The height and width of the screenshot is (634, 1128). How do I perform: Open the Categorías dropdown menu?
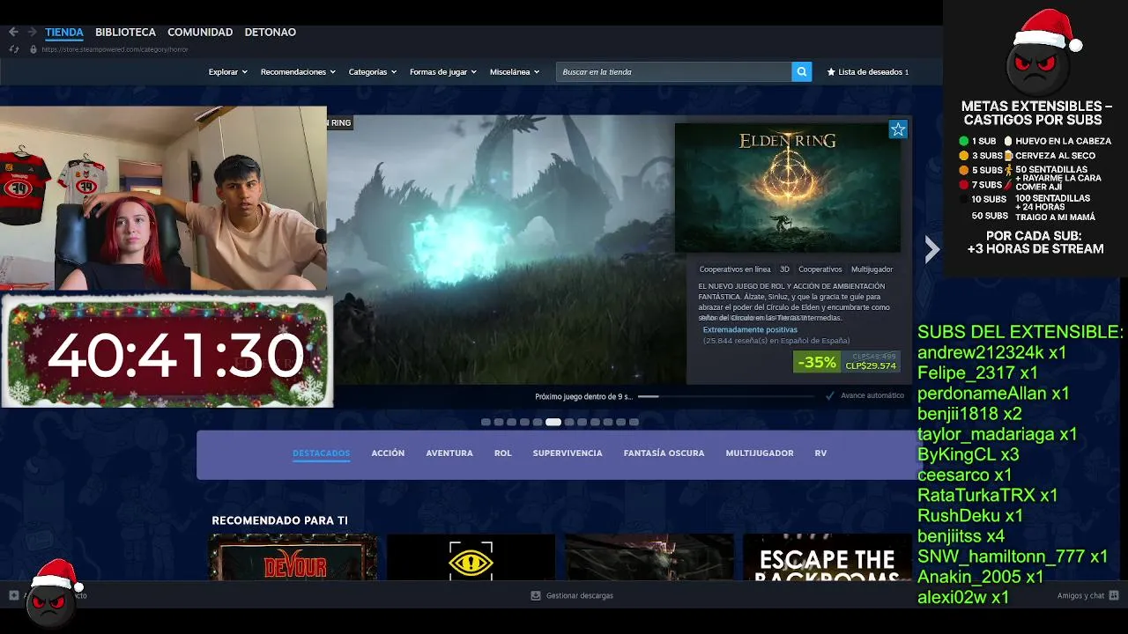tap(373, 72)
